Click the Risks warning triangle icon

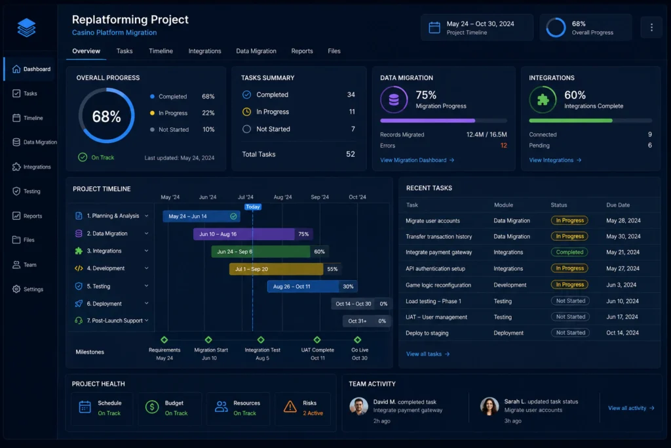[290, 407]
